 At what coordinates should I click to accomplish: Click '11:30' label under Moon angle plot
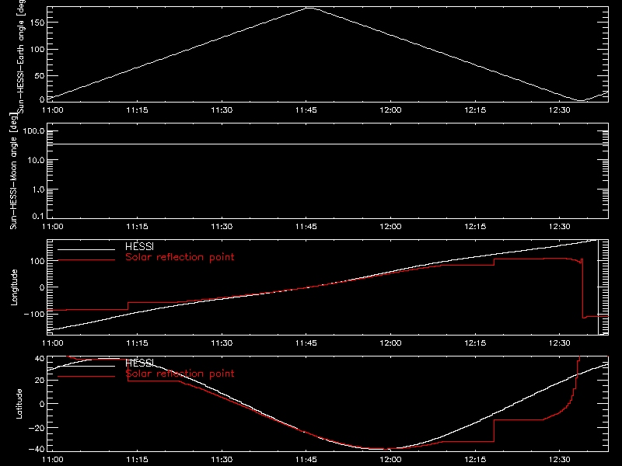[x=222, y=226]
